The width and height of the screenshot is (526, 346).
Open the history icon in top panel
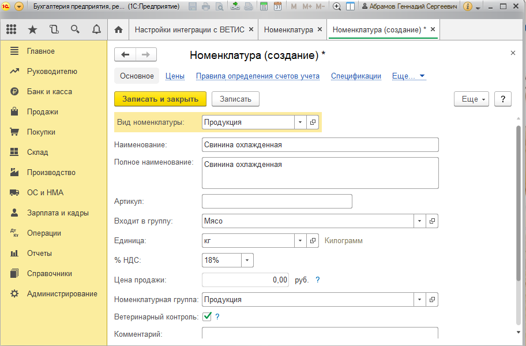(54, 29)
